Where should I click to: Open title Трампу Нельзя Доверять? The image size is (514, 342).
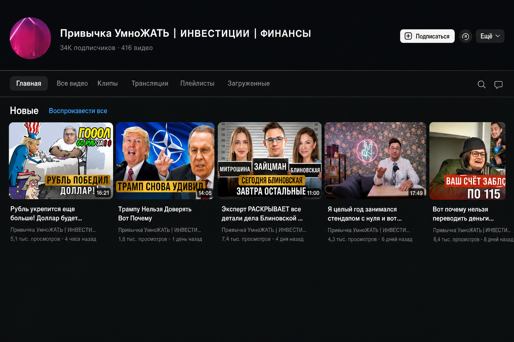pos(155,213)
